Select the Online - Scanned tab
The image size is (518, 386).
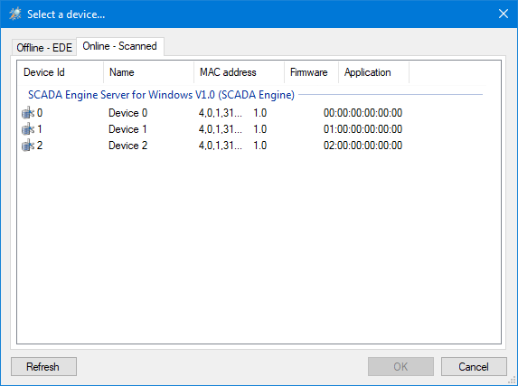click(119, 46)
